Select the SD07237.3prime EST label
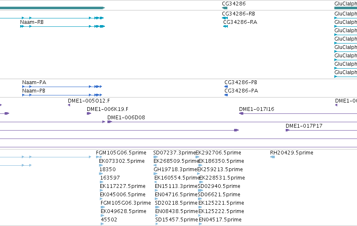Screen dimensions: 357x226 click(x=175, y=153)
